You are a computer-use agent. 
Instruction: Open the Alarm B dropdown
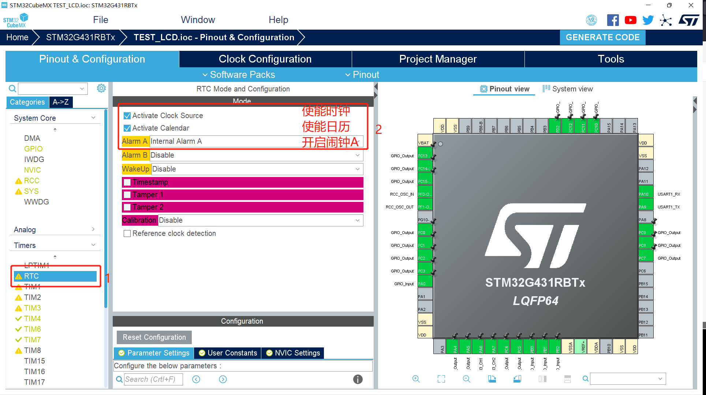click(x=256, y=155)
